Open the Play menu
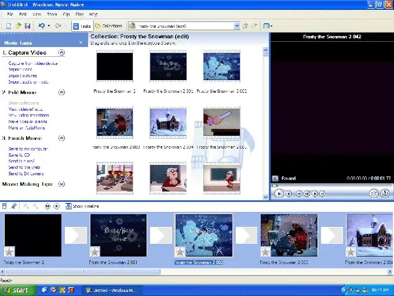Image resolution: width=394 pixels, height=296 pixels. (79, 15)
